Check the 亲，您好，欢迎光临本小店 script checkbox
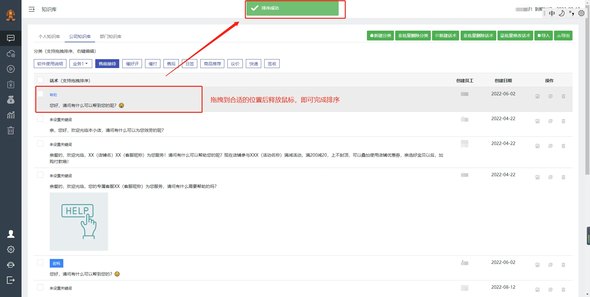590x297 pixels. tap(40, 119)
